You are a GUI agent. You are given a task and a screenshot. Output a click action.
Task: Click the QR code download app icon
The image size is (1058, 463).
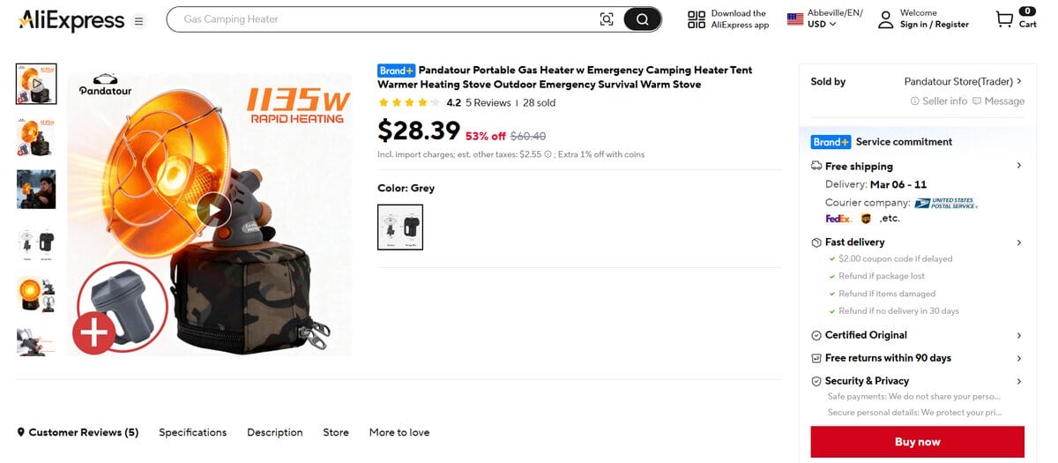[697, 19]
